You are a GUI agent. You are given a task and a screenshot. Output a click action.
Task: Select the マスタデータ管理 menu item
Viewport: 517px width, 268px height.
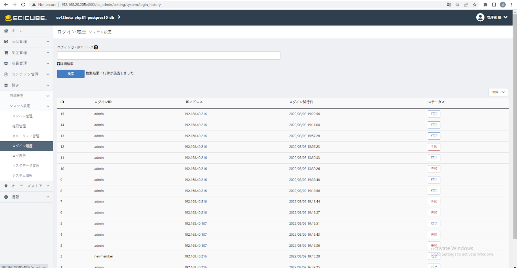pos(26,166)
